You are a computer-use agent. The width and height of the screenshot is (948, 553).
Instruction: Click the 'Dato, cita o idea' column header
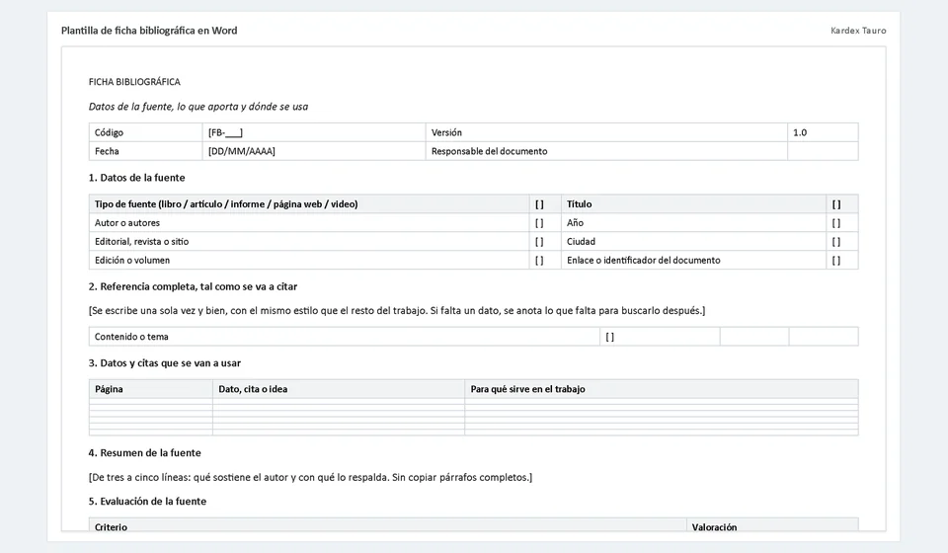click(x=339, y=389)
